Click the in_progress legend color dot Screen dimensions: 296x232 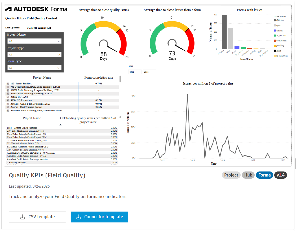[x=275, y=56]
